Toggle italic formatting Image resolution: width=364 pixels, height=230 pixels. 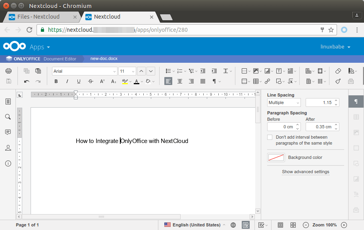(67, 81)
